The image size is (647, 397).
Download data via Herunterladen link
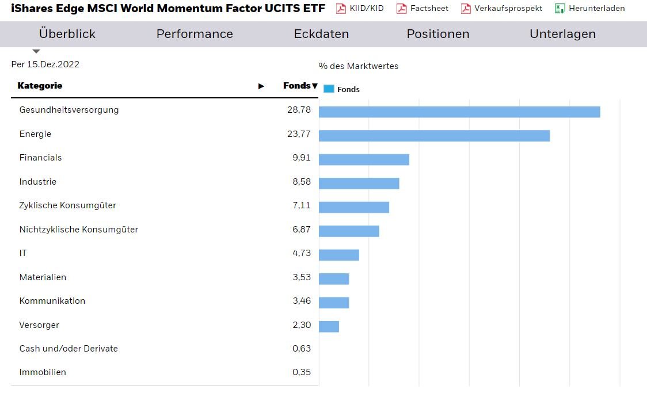tap(597, 8)
